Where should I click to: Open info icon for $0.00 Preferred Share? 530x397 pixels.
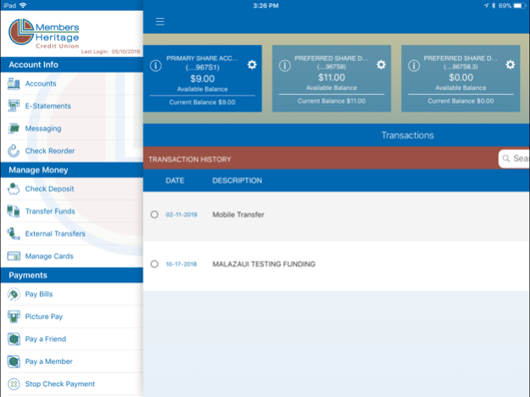click(x=414, y=65)
